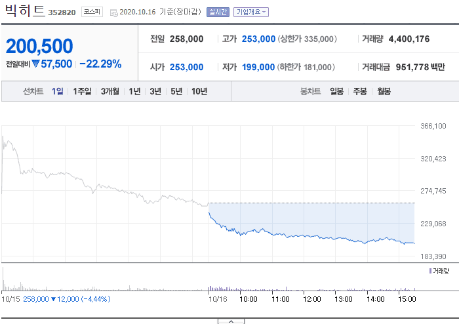Click the 15:00 time axis label
This screenshot has width=459, height=324.
(x=407, y=299)
